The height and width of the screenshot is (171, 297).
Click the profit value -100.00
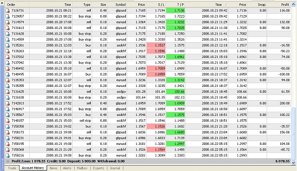point(284,74)
